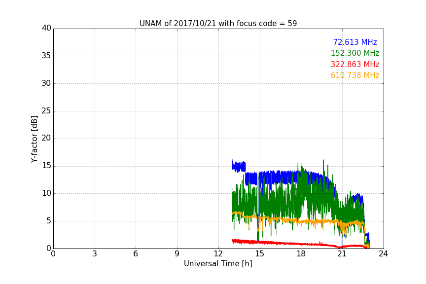Click the y-axis tick value 30
The width and height of the screenshot is (426, 284).
pyautogui.click(x=46, y=83)
